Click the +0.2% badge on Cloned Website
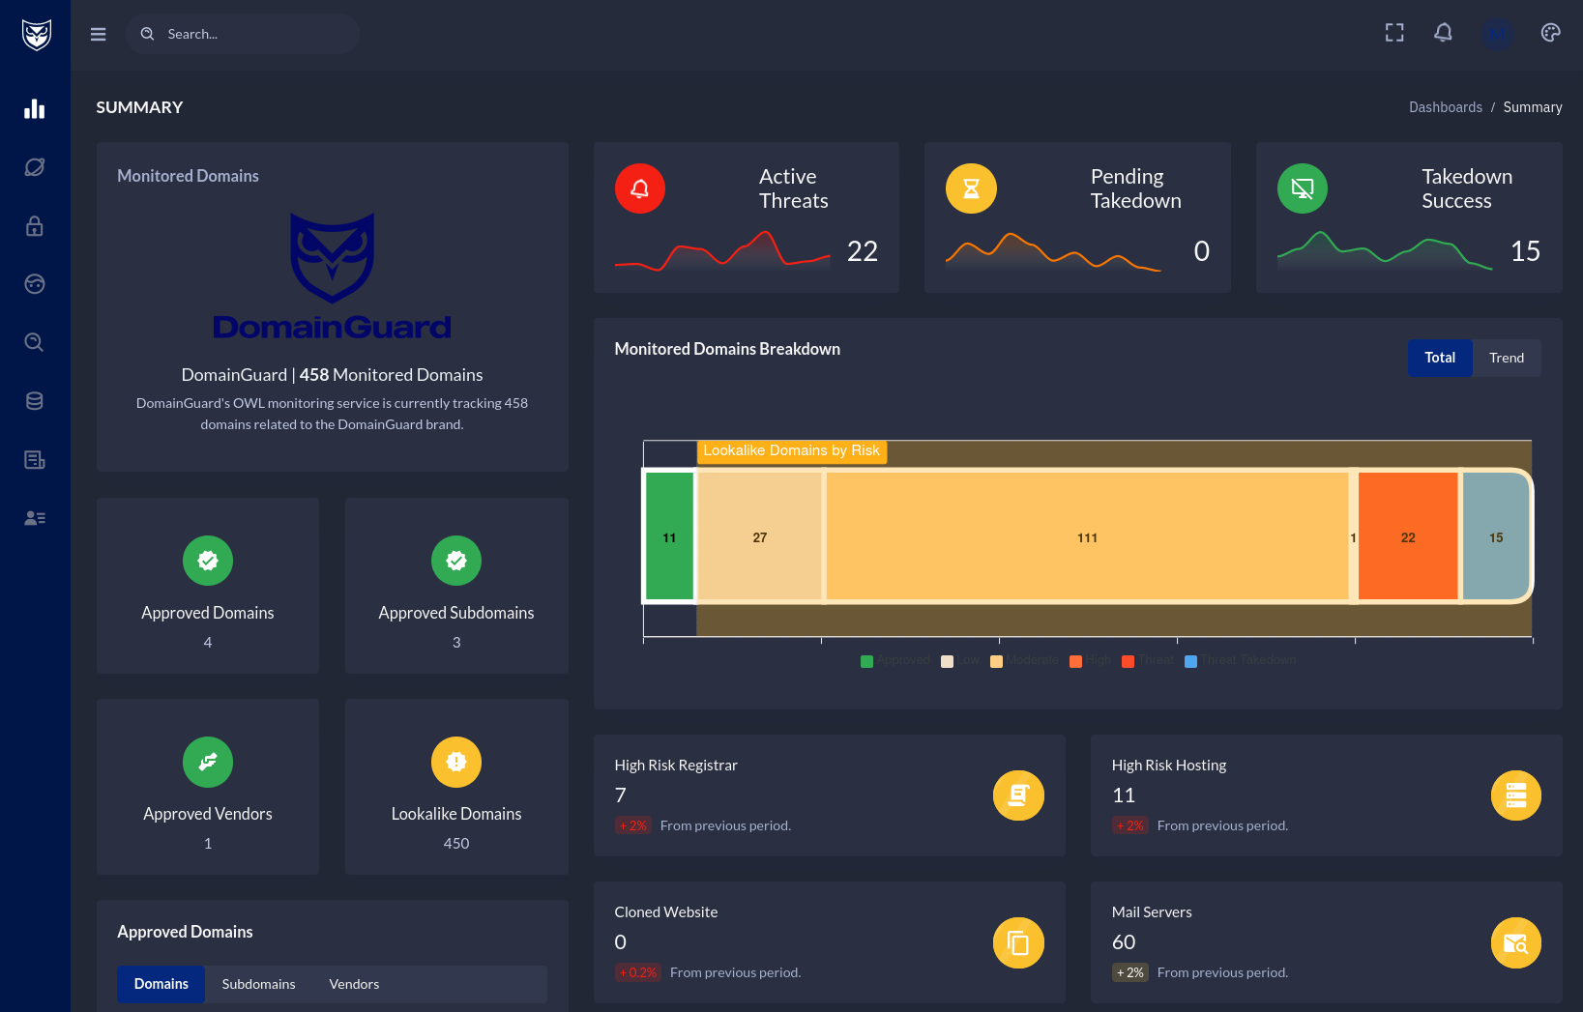Screen dimensions: 1583x1012 point(637,972)
